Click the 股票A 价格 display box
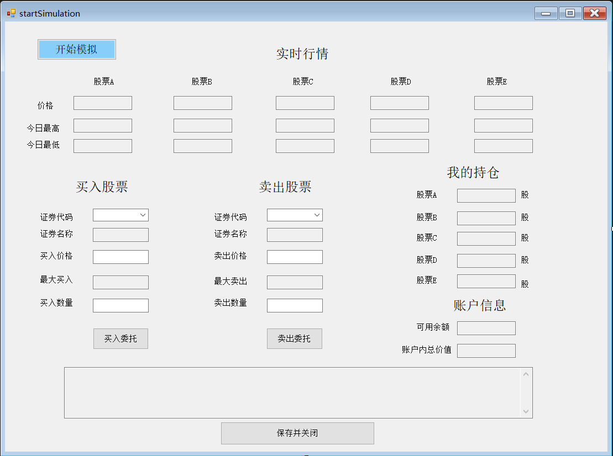Screen dimensions: 613x456 (x=102, y=103)
